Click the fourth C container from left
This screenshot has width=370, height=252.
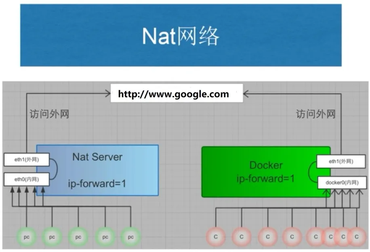coord(292,237)
